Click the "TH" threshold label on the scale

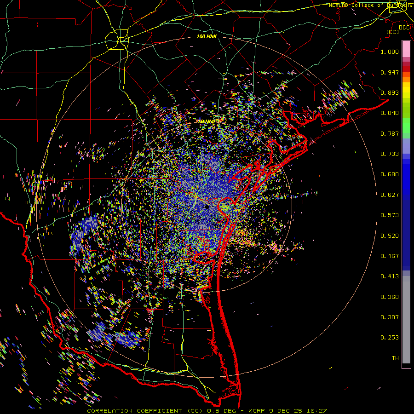[395, 358]
